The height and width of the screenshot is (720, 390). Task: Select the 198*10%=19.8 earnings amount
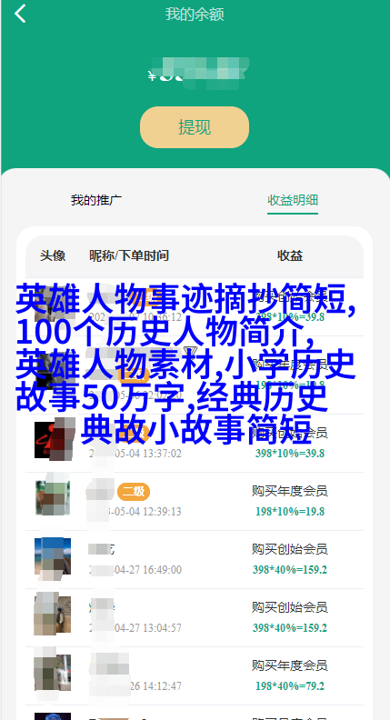(290, 512)
